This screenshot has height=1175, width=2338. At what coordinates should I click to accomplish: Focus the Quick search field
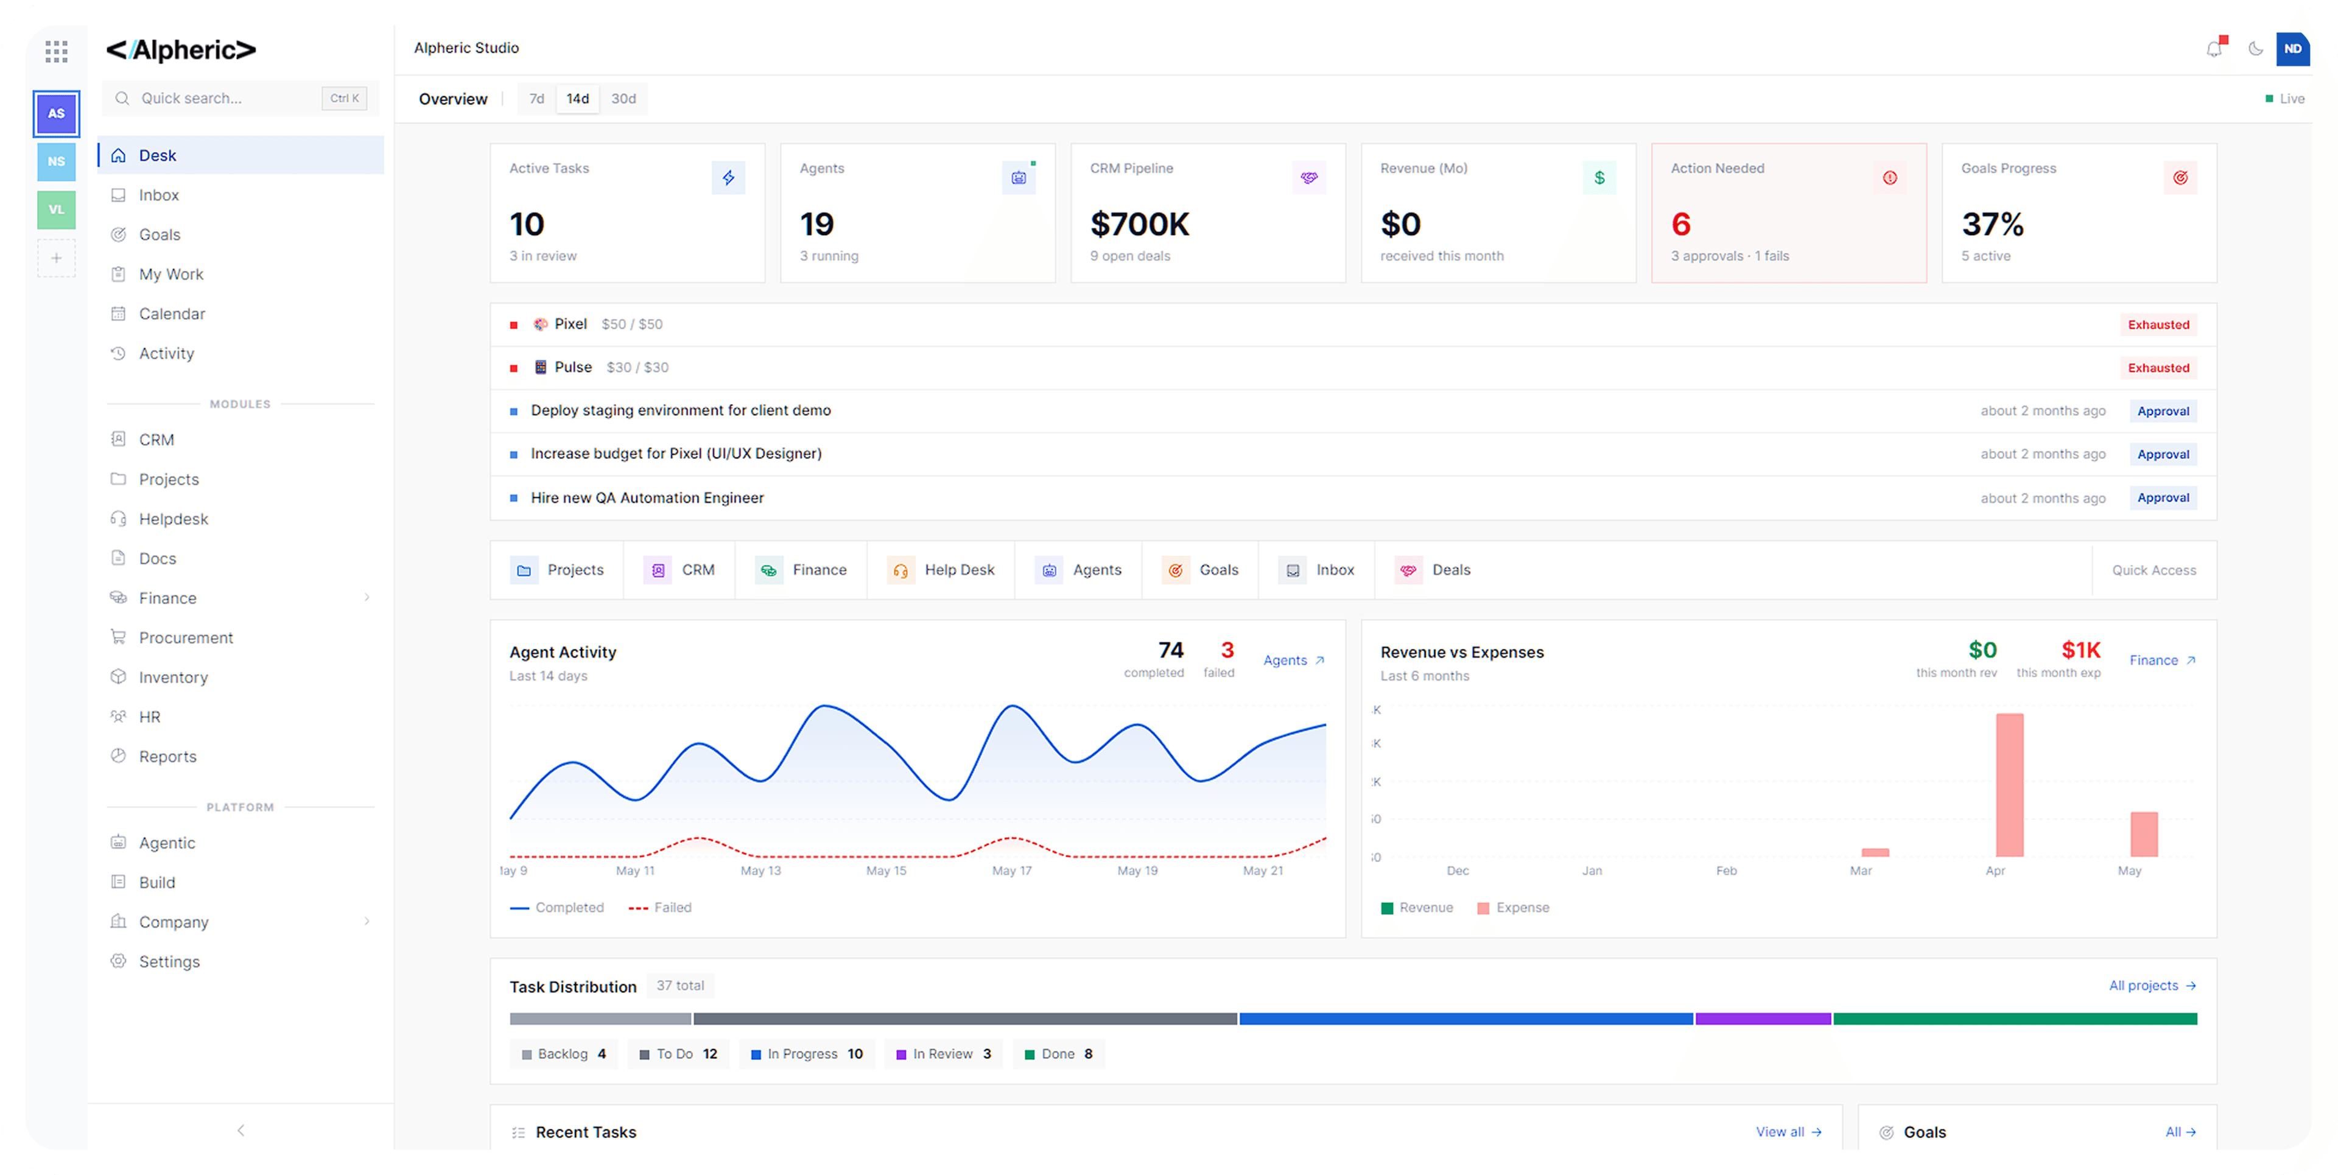240,99
